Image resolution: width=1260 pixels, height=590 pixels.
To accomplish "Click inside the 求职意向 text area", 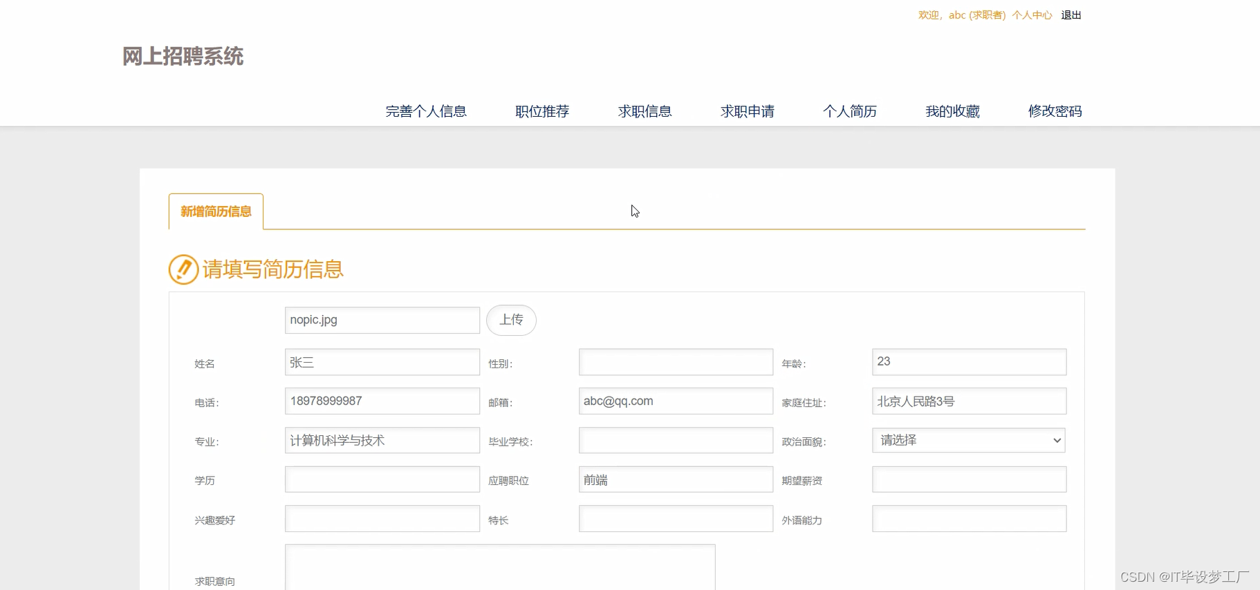I will pyautogui.click(x=500, y=568).
